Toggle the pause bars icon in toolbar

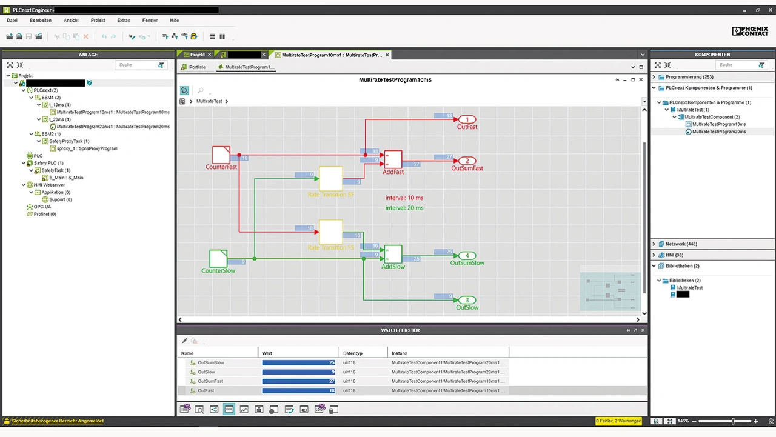pos(222,36)
